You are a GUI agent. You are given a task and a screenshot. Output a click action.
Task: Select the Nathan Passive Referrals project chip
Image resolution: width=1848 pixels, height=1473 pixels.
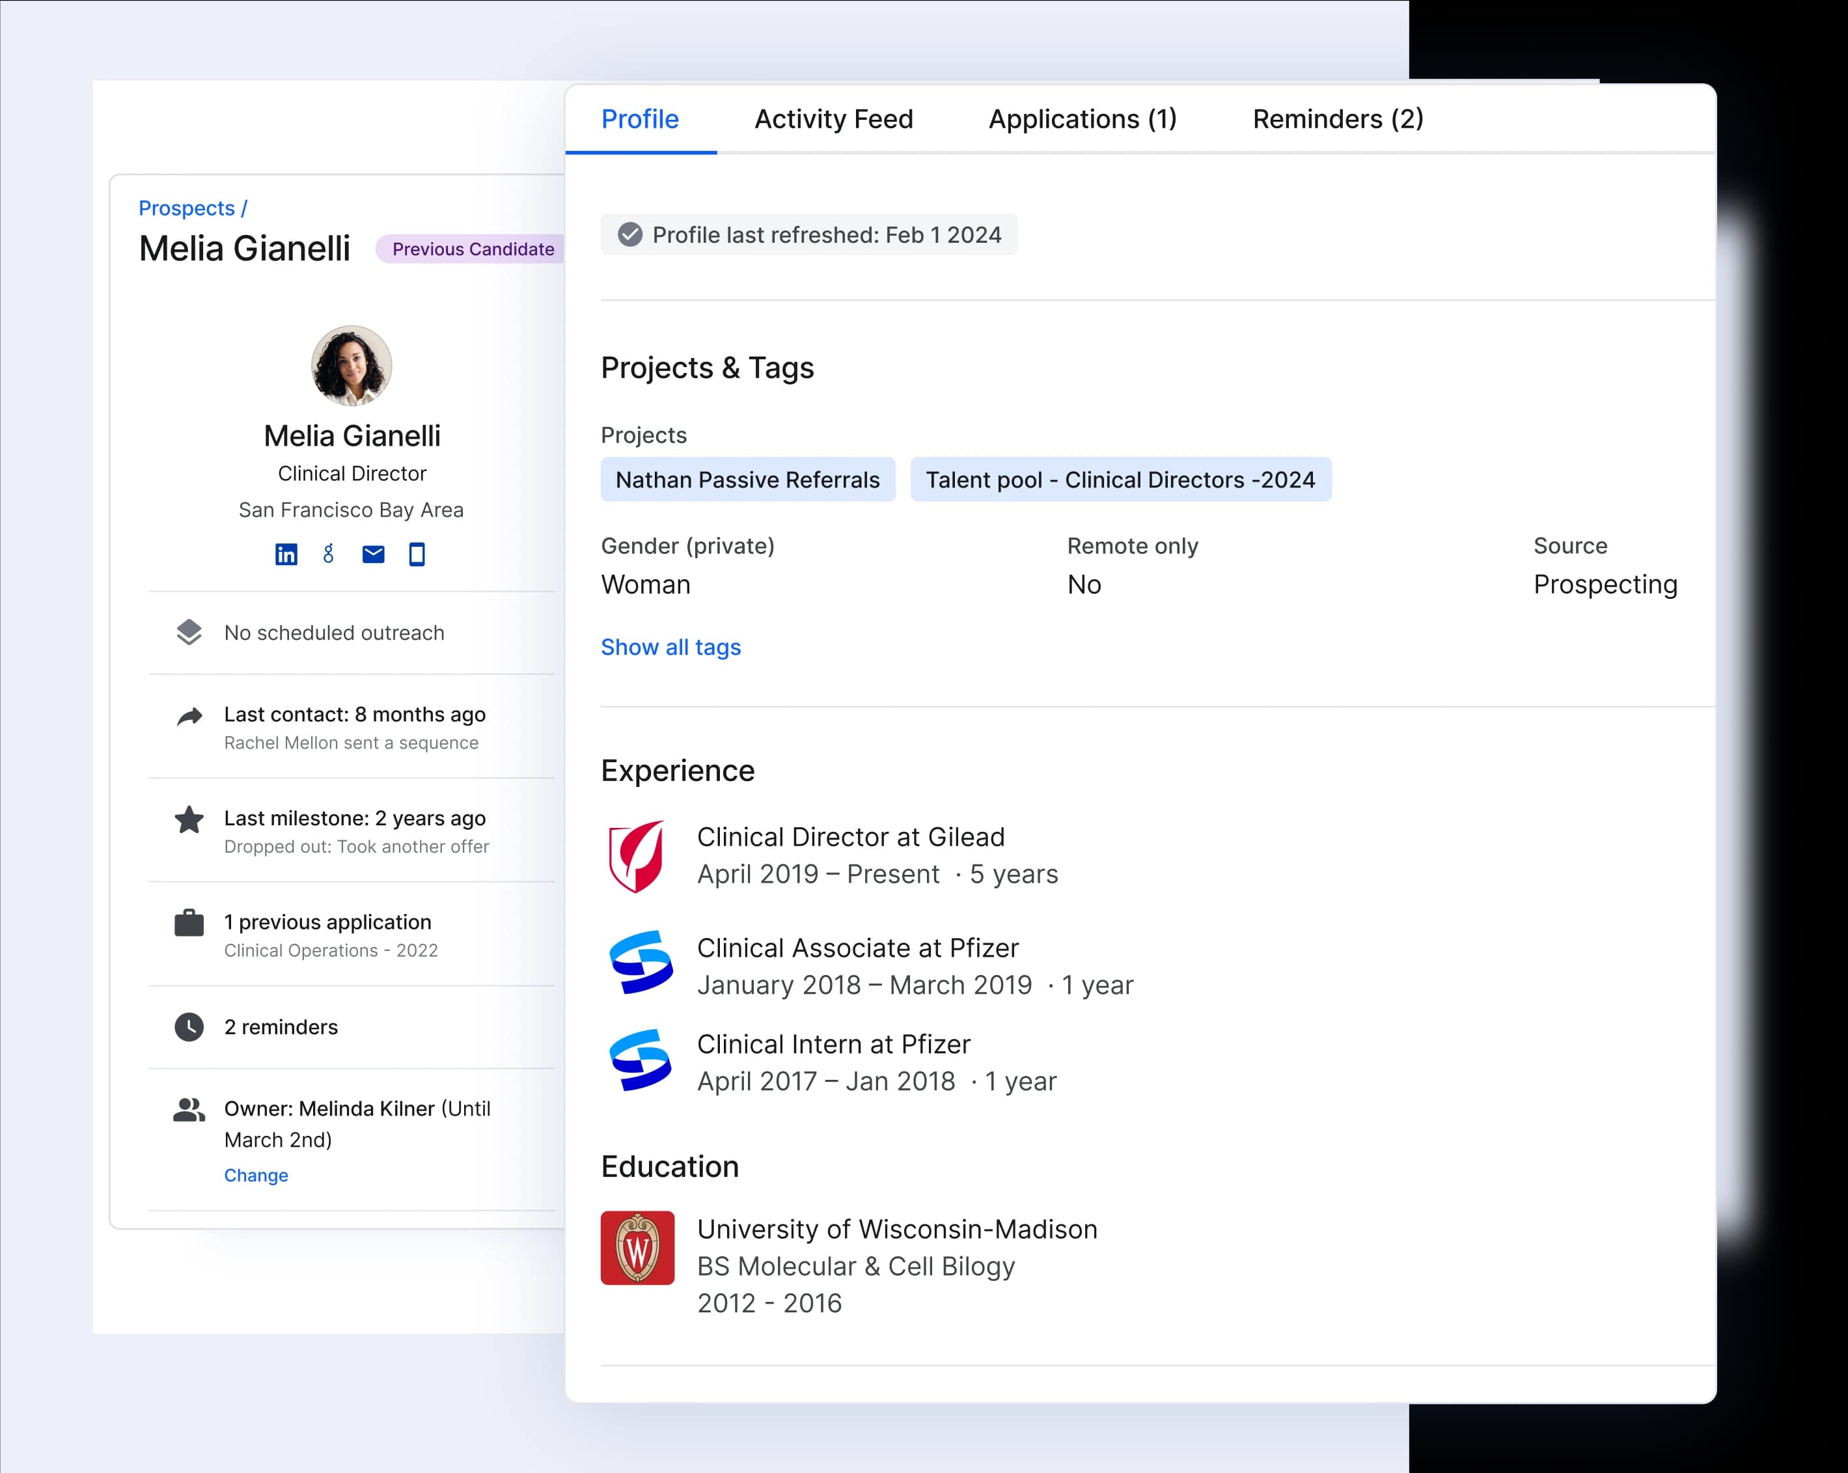pyautogui.click(x=747, y=480)
